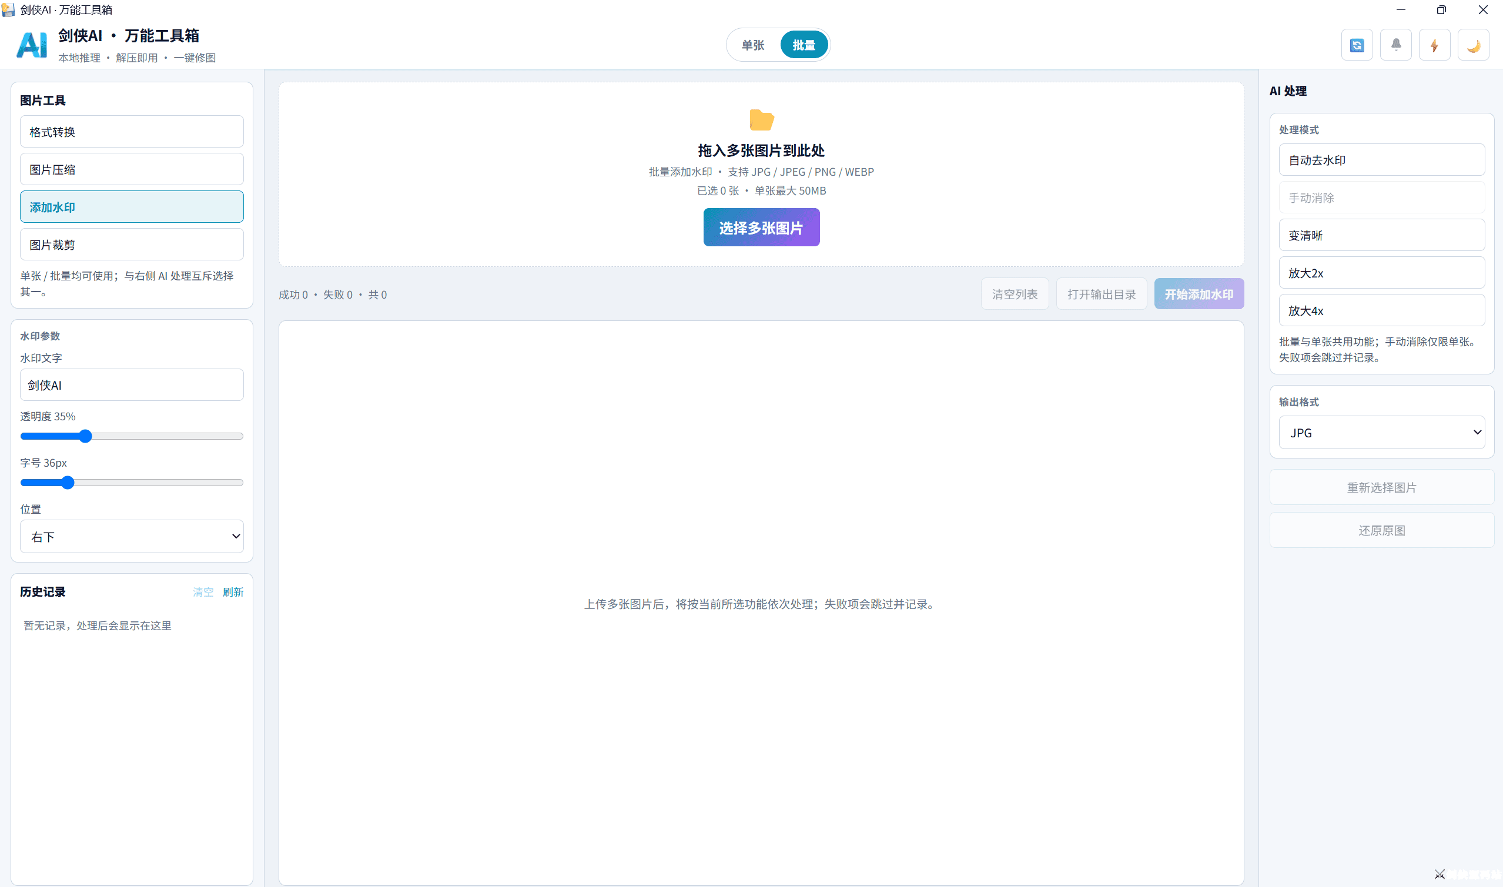Open the notification bell icon
Screen dimensions: 1503x887
click(x=1395, y=45)
